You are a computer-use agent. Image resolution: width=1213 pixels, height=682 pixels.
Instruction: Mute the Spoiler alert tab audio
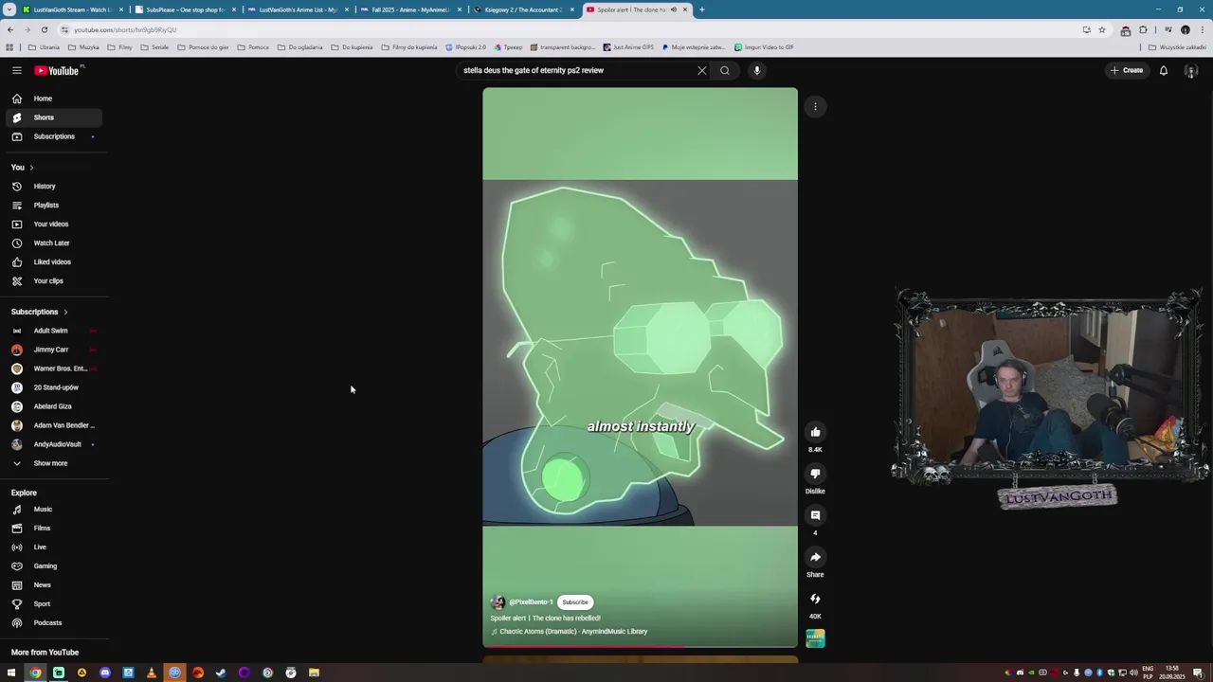tap(674, 9)
